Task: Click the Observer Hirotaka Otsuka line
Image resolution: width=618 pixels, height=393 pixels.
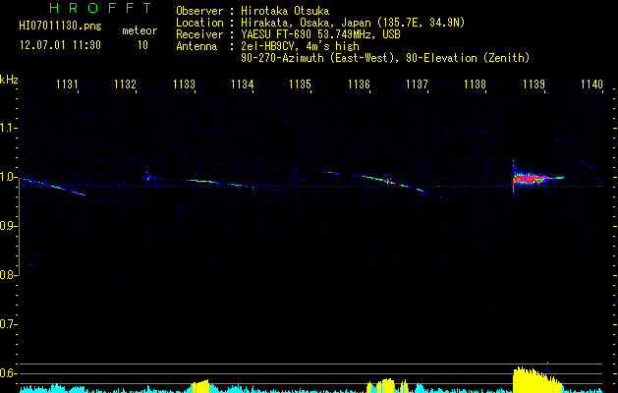Action: (253, 11)
